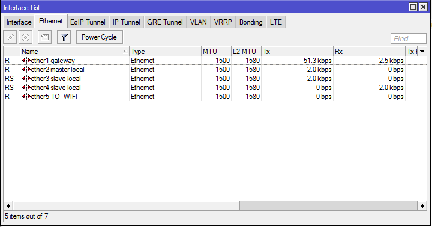Screen dimensions: 432x227
Task: Click the Power Cycle button
Action: click(x=99, y=37)
